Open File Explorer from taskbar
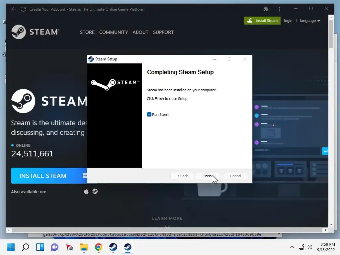Viewport: 340px width, 255px height. pyautogui.click(x=84, y=247)
